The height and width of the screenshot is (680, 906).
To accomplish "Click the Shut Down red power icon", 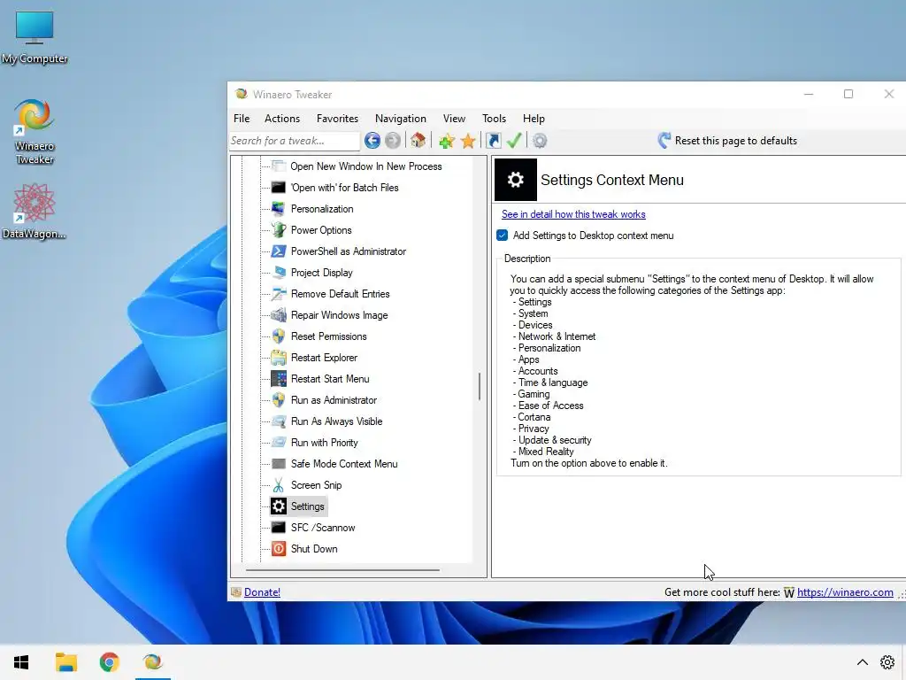I will [279, 549].
